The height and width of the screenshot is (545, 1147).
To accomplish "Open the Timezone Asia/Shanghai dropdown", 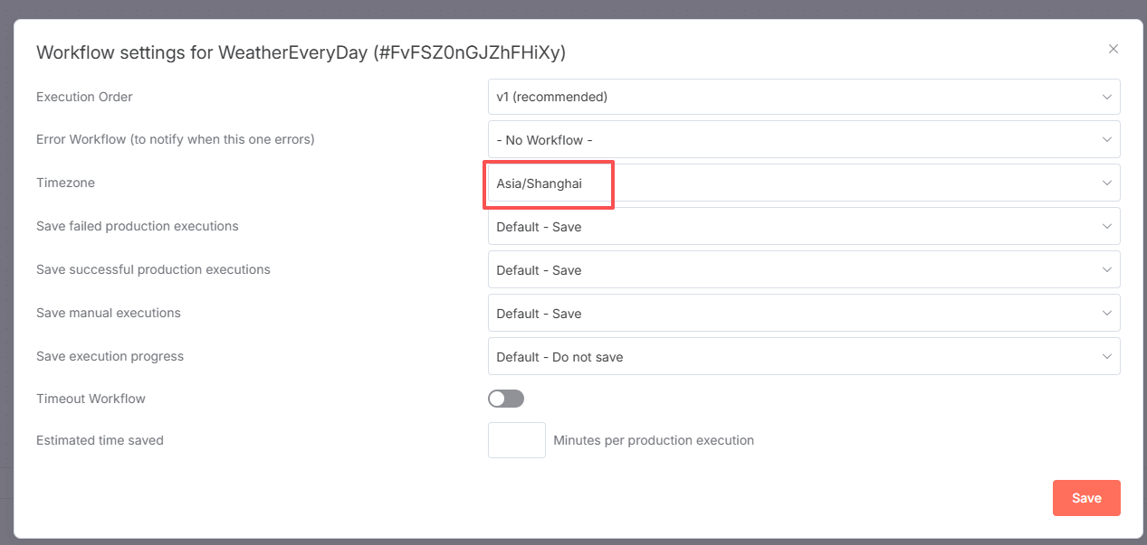I will pos(803,183).
